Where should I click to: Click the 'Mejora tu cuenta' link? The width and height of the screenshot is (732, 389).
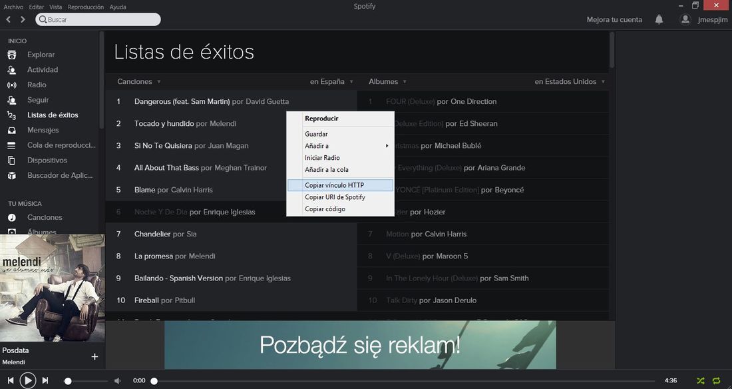tap(614, 19)
